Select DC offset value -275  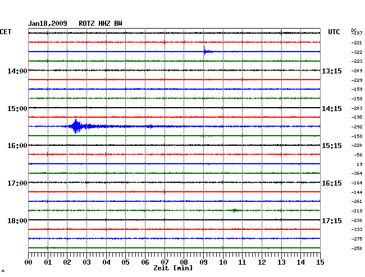point(357,239)
